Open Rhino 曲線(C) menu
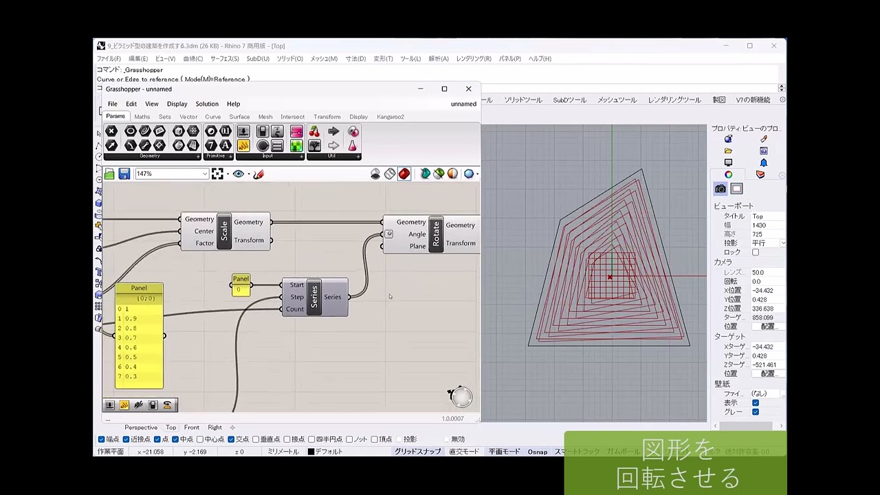Image resolution: width=880 pixels, height=495 pixels. (193, 59)
